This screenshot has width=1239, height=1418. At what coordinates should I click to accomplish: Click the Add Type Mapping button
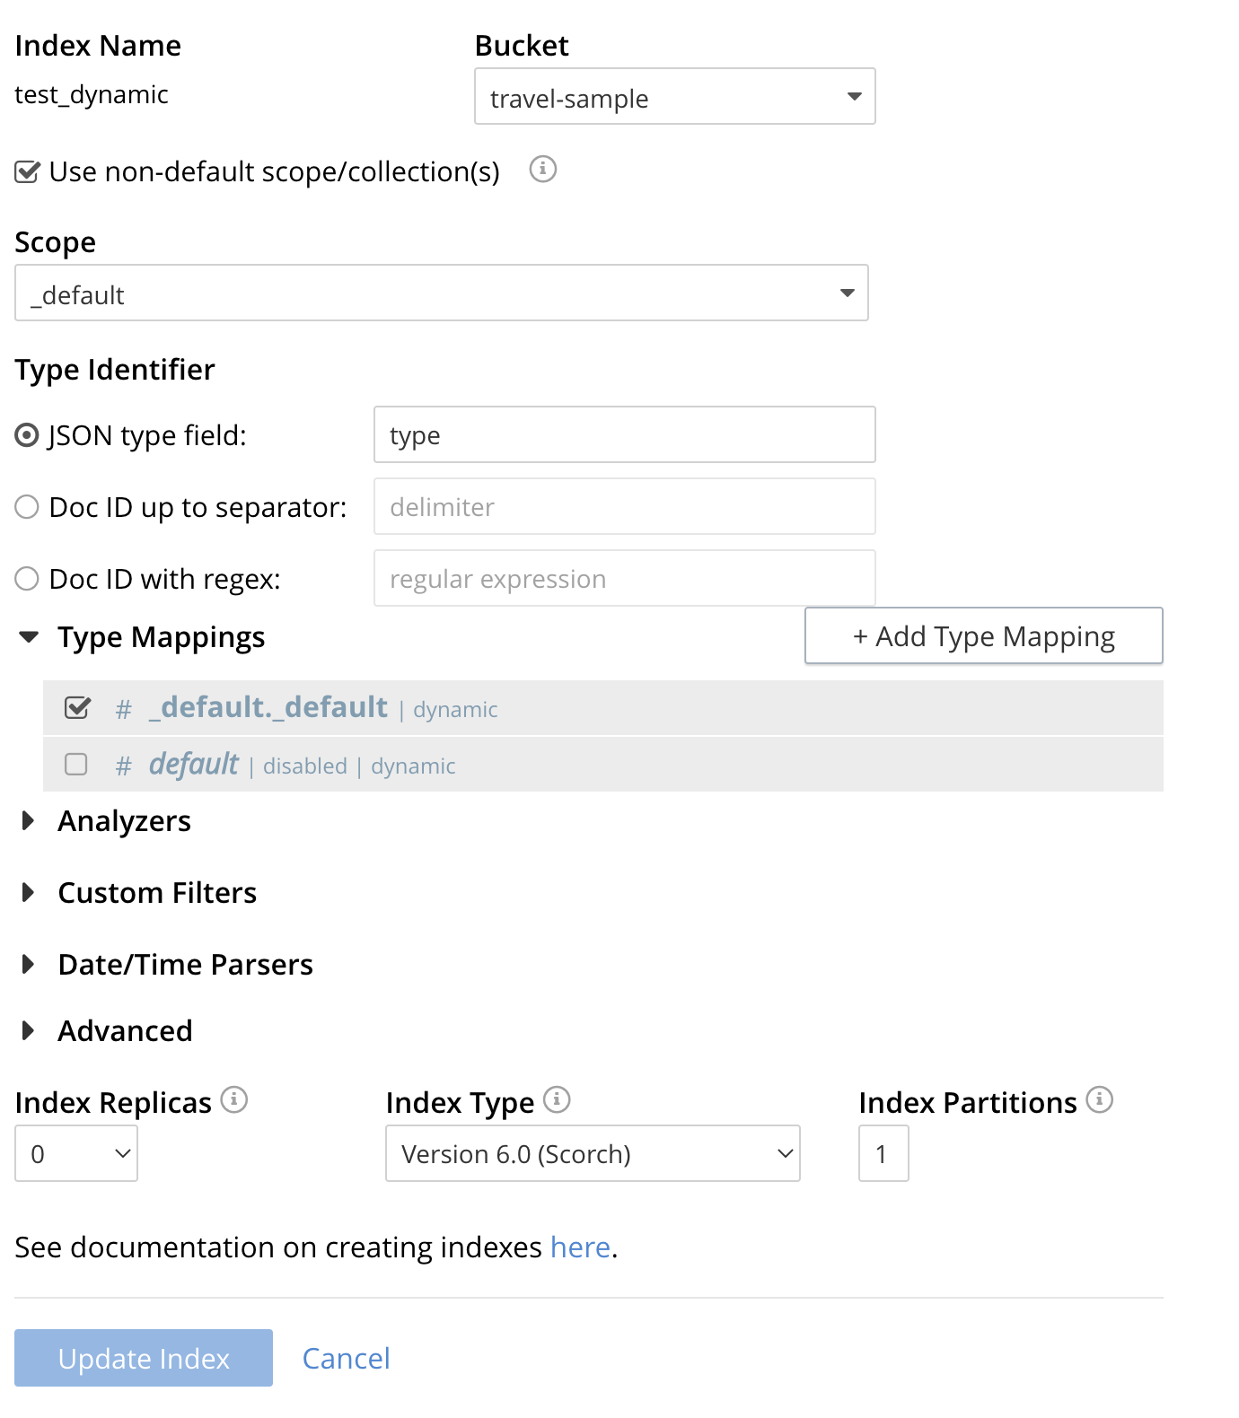click(x=984, y=636)
